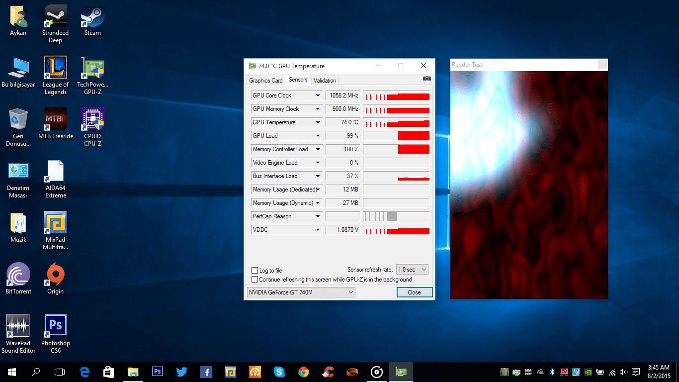Open CCleaner from the taskbar

[x=328, y=372]
